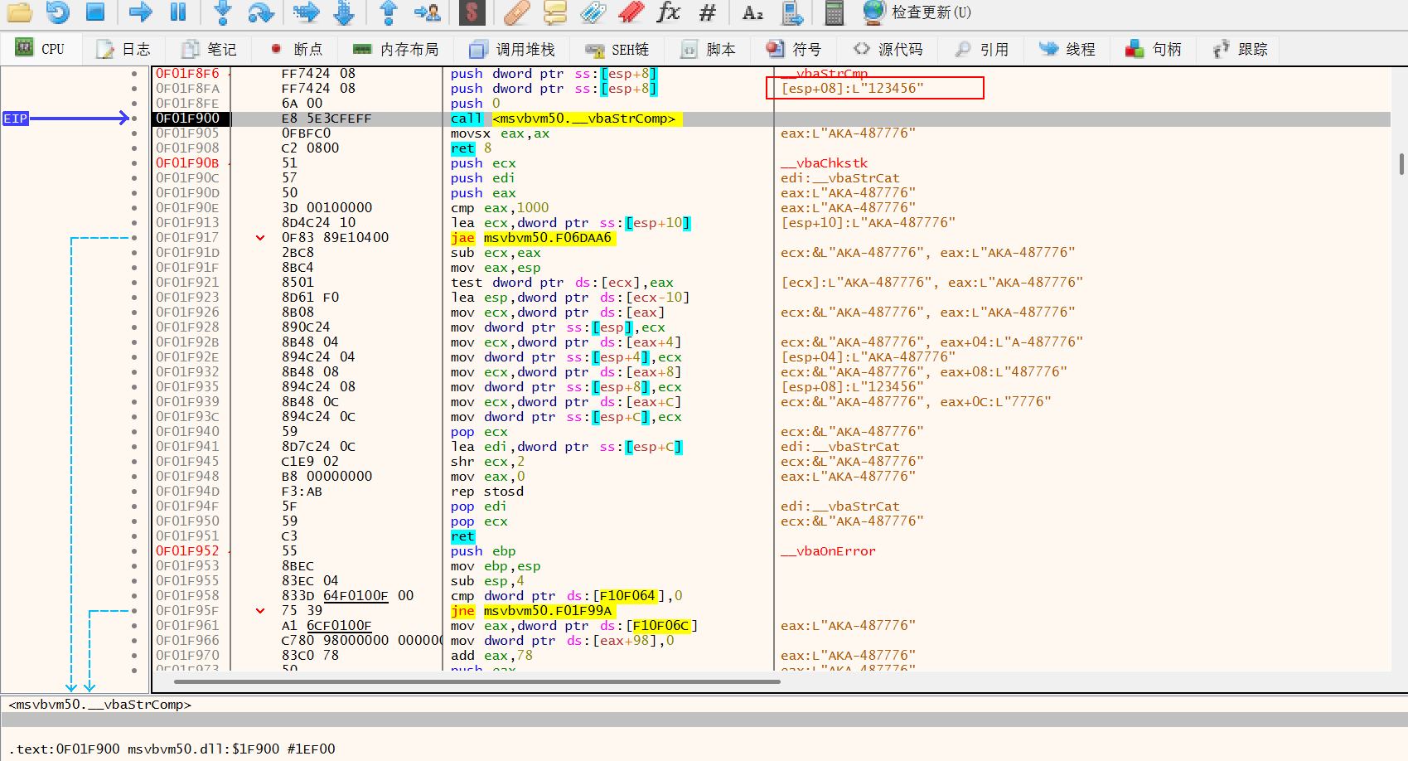Viewport: 1408px width, 761px height.
Task: Open the 线程 threads tab
Action: pyautogui.click(x=1067, y=49)
